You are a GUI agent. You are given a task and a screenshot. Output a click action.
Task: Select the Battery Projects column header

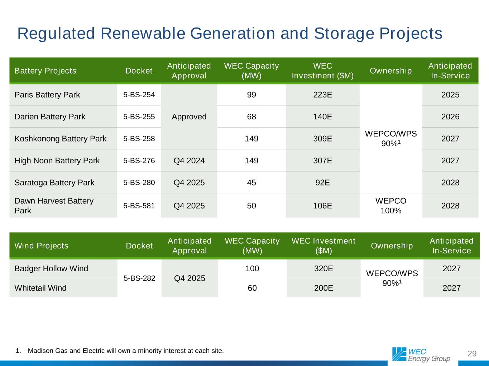45,71
